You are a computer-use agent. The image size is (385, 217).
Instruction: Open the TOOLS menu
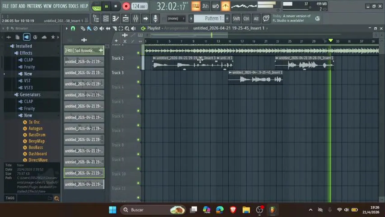73,6
